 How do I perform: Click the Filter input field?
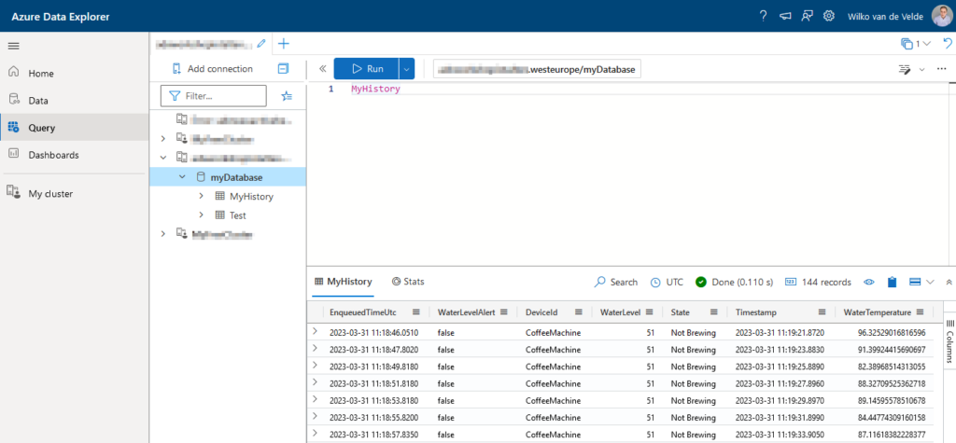[222, 95]
